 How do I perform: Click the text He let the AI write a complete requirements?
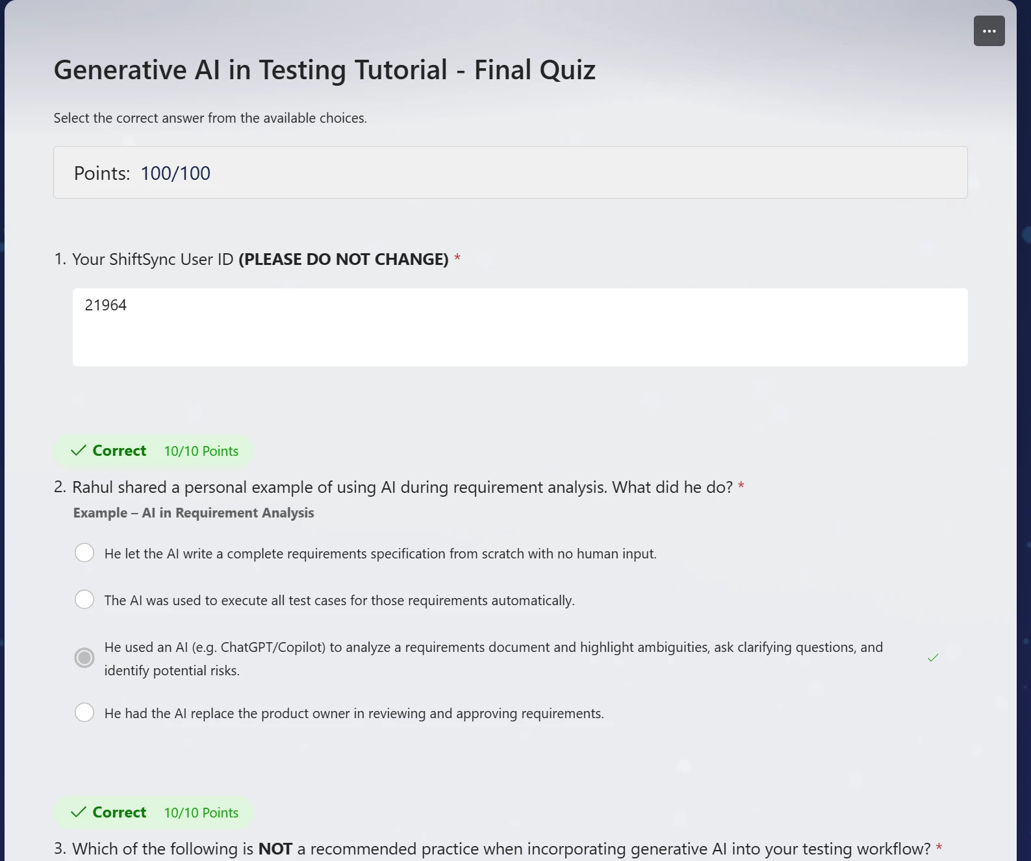pos(380,554)
